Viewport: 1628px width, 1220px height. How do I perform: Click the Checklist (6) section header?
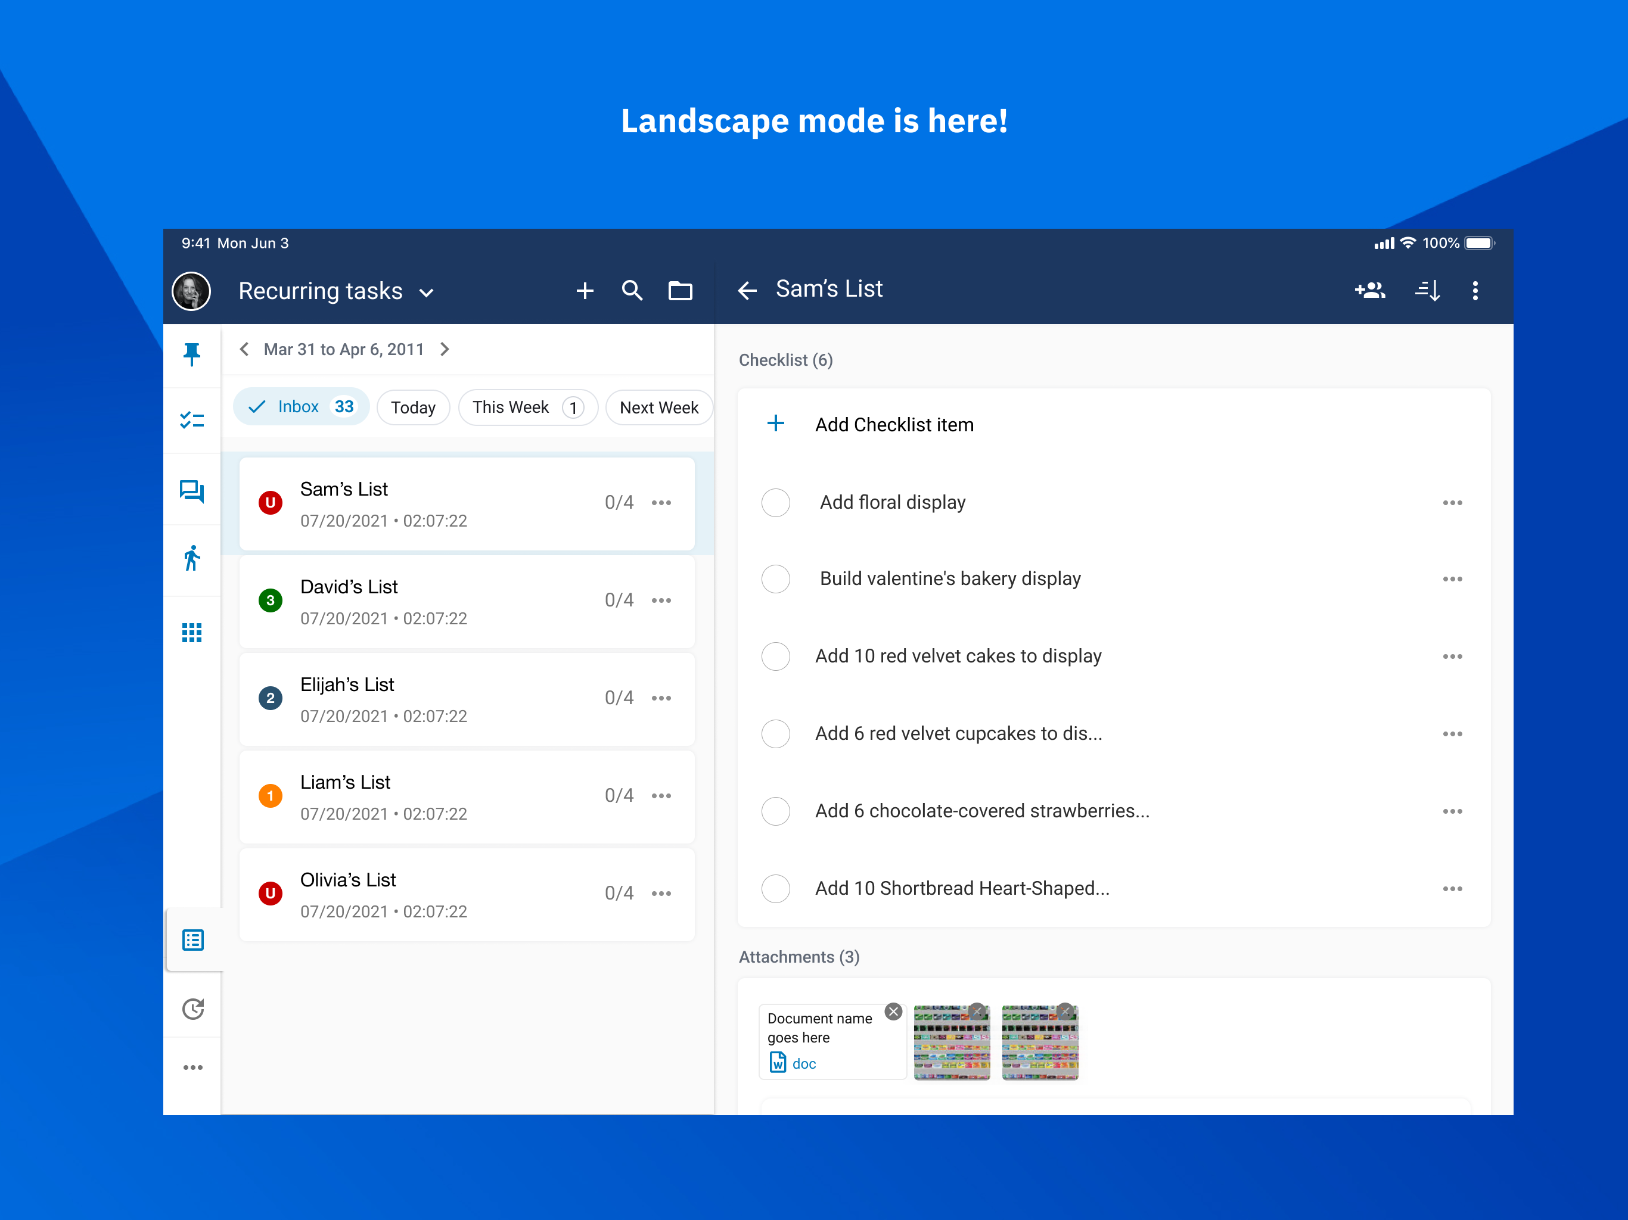click(x=785, y=360)
